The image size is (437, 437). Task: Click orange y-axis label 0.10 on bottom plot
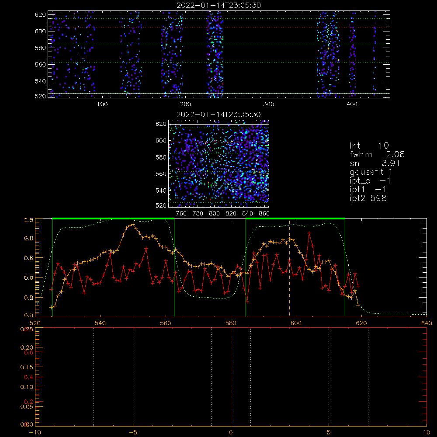[27, 387]
